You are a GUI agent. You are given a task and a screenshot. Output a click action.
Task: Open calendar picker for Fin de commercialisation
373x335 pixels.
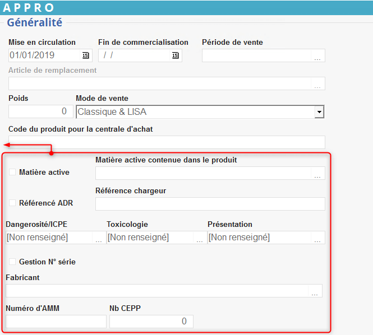tap(176, 55)
